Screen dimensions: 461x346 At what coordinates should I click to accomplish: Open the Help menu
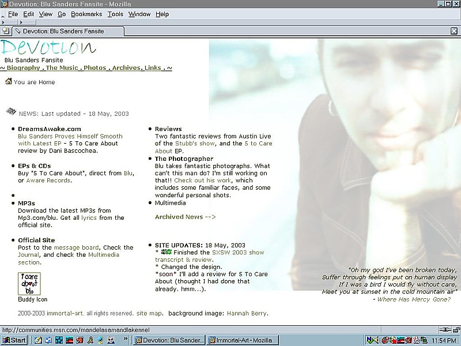point(162,14)
